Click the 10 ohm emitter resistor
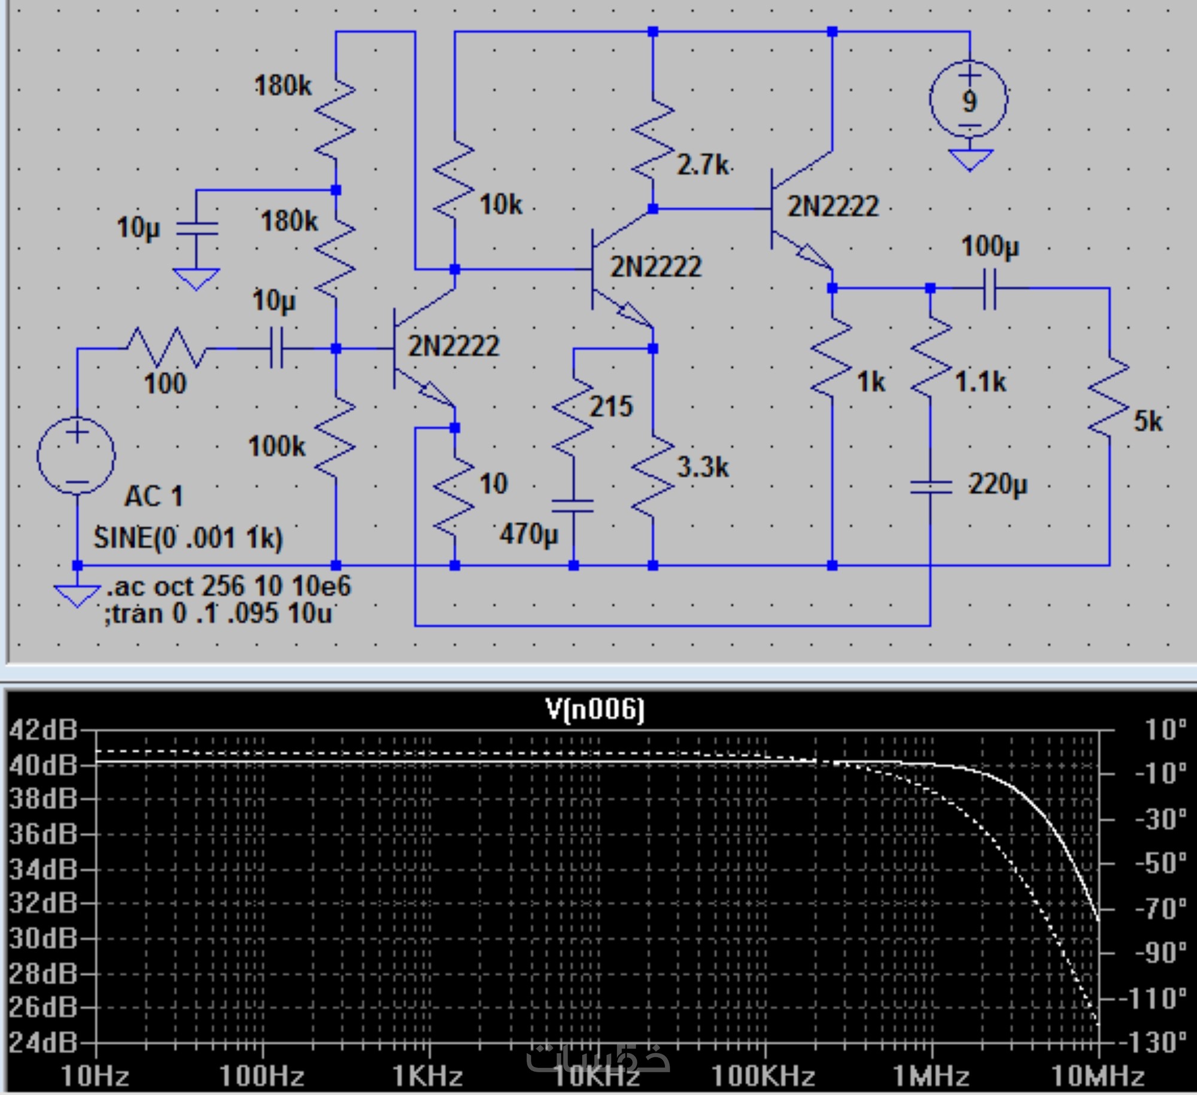The image size is (1197, 1095). [x=454, y=497]
